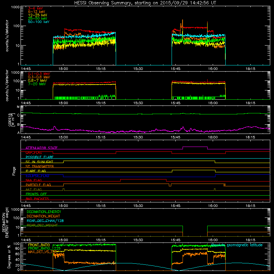Click the 'counts/s/detector' label of top plot
274x274 pixels.
[7, 36]
